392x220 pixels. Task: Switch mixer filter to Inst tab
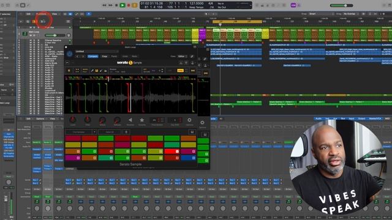(327, 119)
